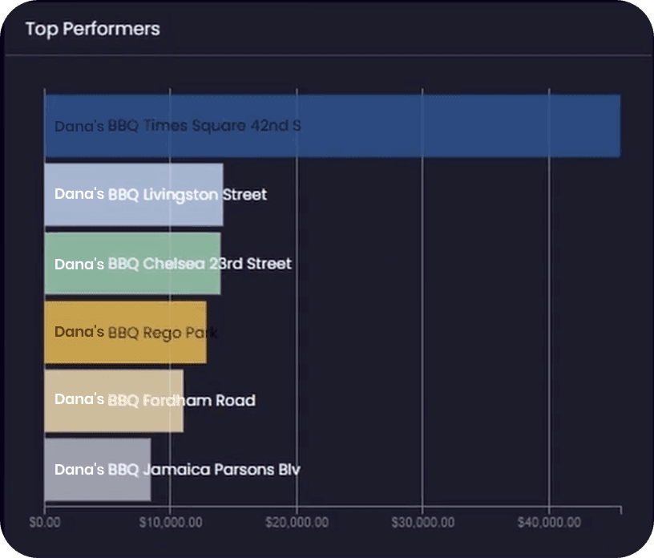
Task: Click the Times Square 42nd St bar
Action: (333, 126)
